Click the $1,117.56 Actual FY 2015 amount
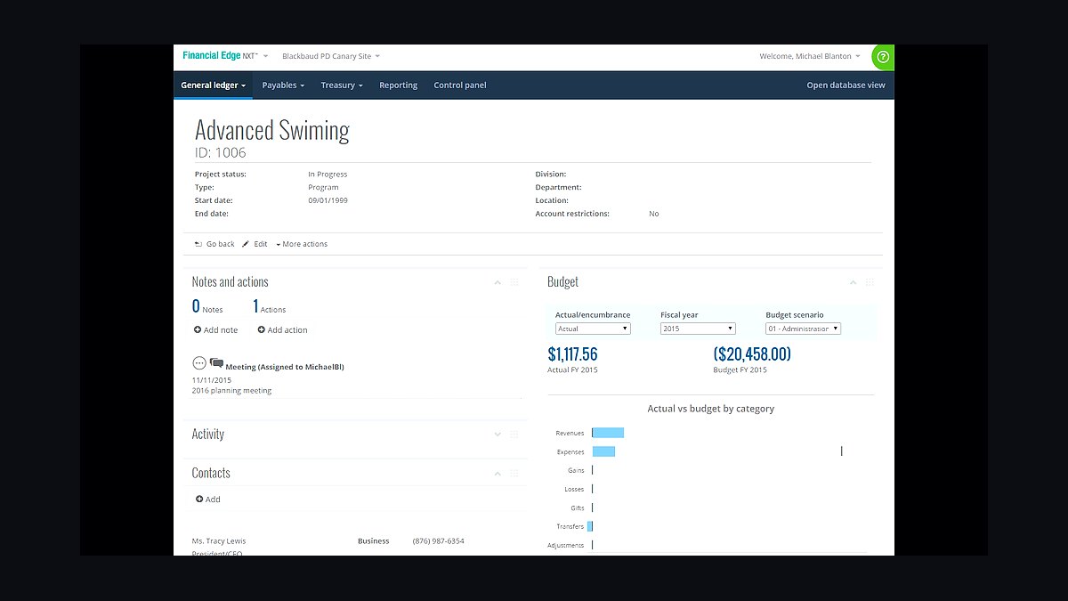The image size is (1068, 601). [572, 354]
